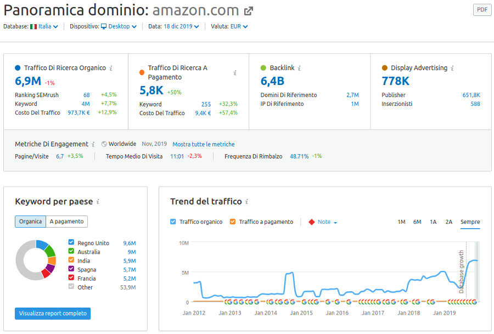Click the organic Costo Del Traffico 973,7K €

[x=78, y=112]
